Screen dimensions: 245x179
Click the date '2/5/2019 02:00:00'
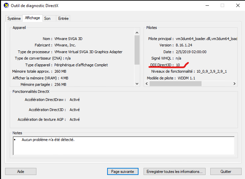click(x=191, y=52)
